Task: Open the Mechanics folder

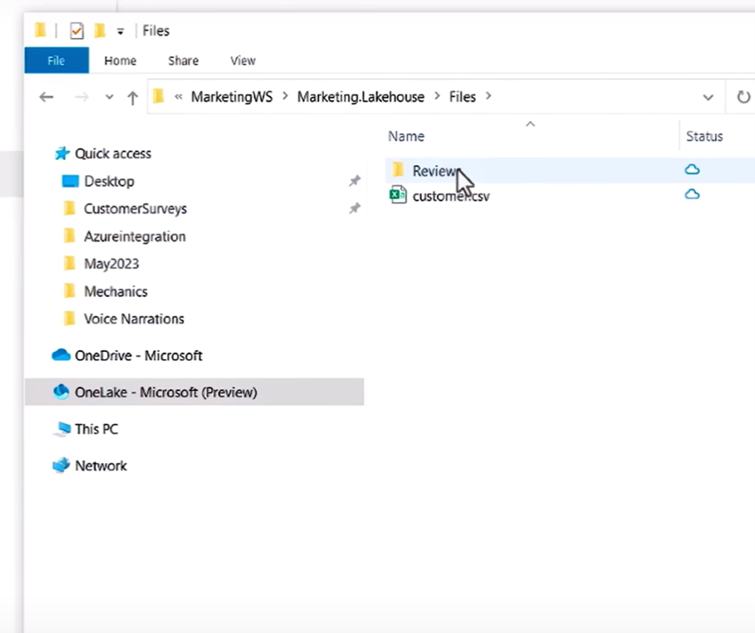Action: click(115, 292)
